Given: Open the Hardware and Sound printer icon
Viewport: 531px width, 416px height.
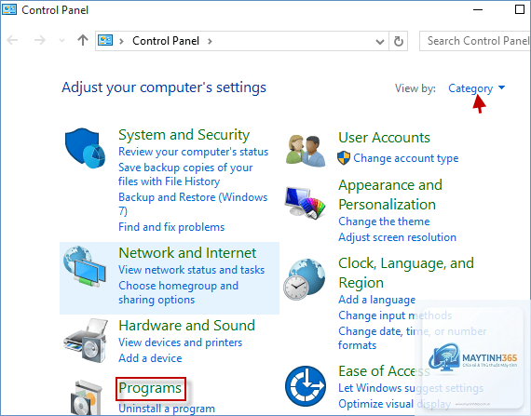Looking at the screenshot, I should 86,341.
